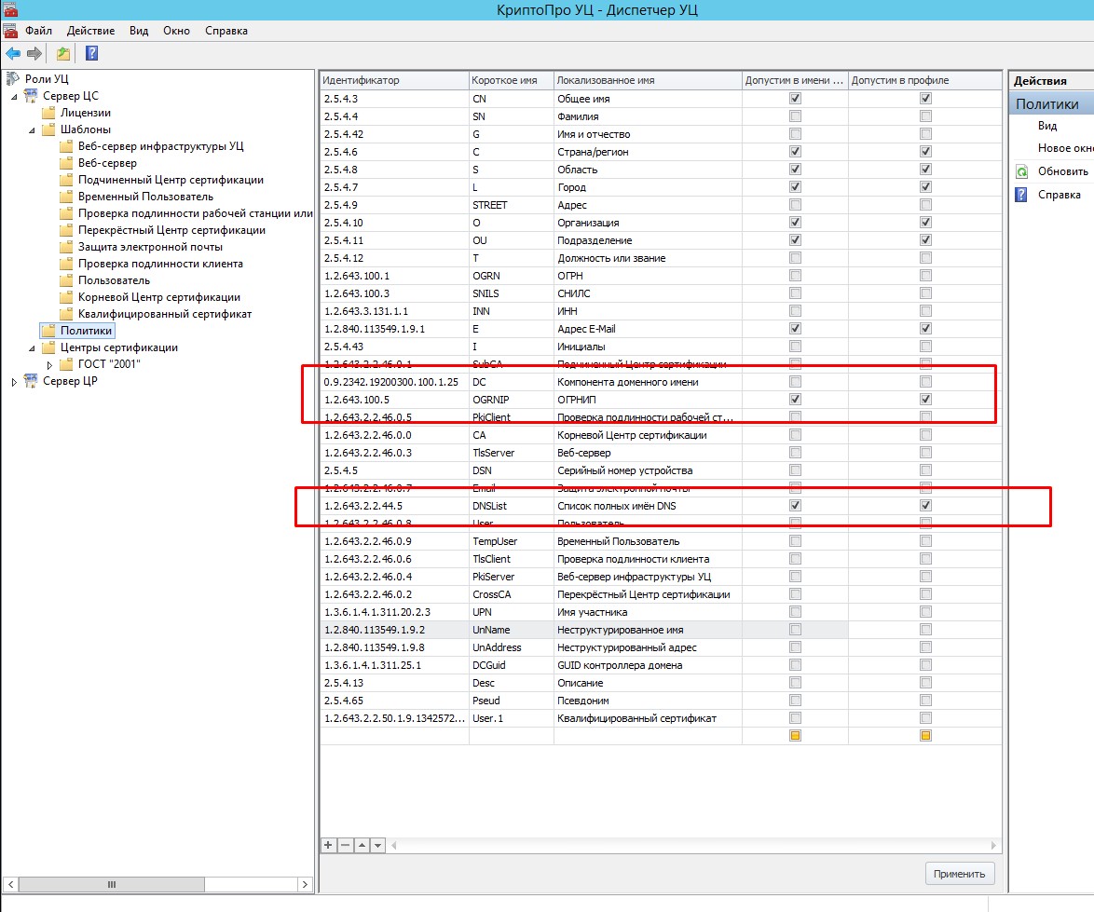Check SNILS allowed-in-profile checkbox

coord(926,293)
